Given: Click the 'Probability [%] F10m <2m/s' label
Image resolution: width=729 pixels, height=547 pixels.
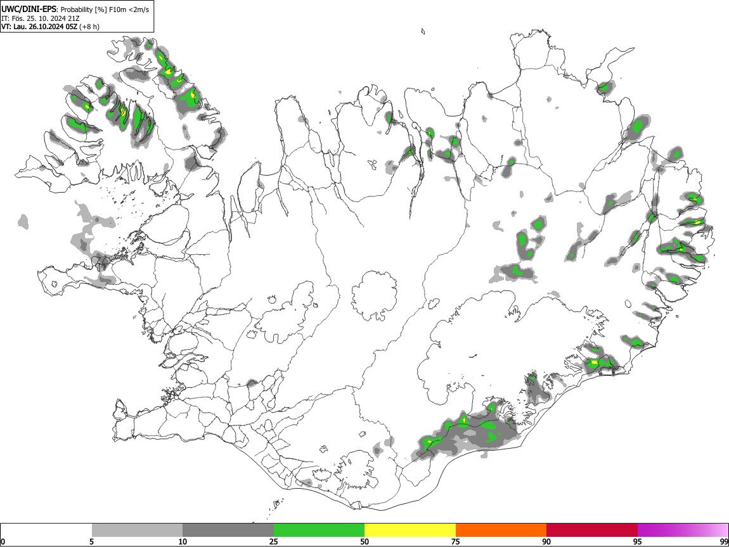Looking at the screenshot, I should (x=105, y=10).
